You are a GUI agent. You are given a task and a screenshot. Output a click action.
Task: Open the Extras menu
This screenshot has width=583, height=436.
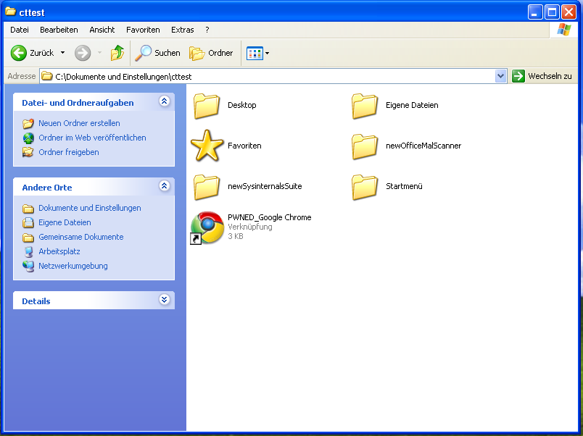182,30
